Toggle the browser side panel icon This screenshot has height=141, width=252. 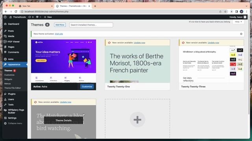(236, 11)
